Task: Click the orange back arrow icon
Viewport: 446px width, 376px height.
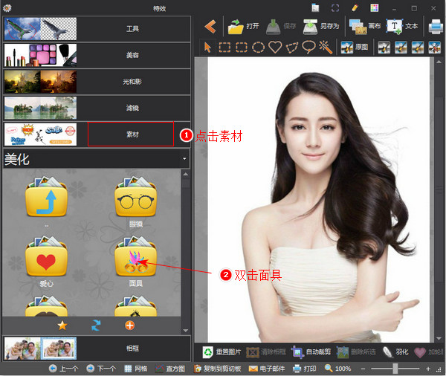Action: (x=210, y=27)
